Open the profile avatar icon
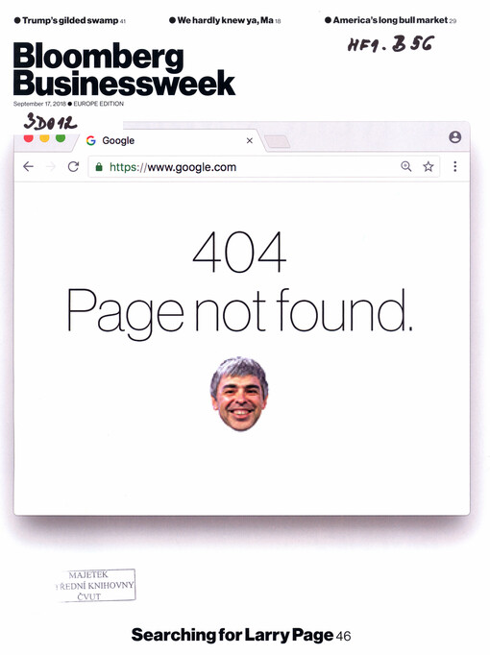Image resolution: width=490 pixels, height=655 pixels. click(454, 137)
